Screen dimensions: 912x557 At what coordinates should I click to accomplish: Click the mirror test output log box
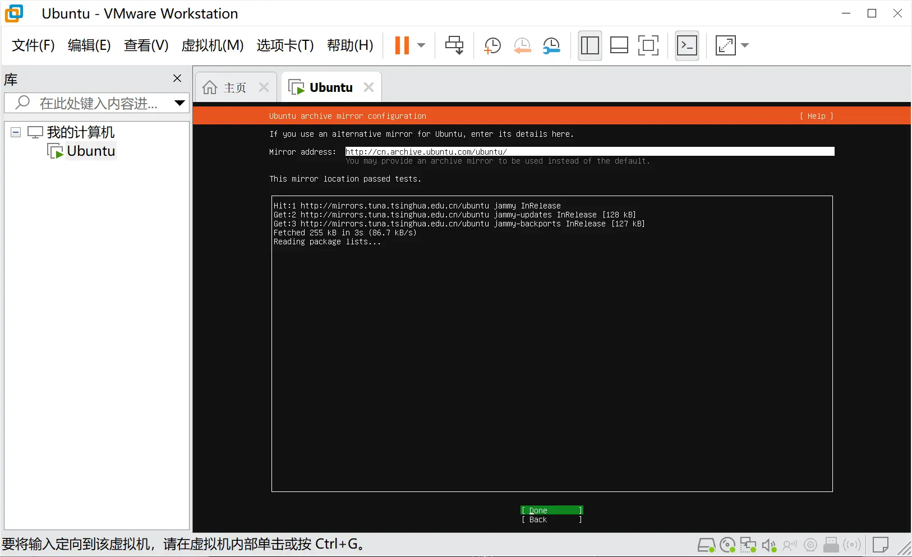pyautogui.click(x=552, y=344)
